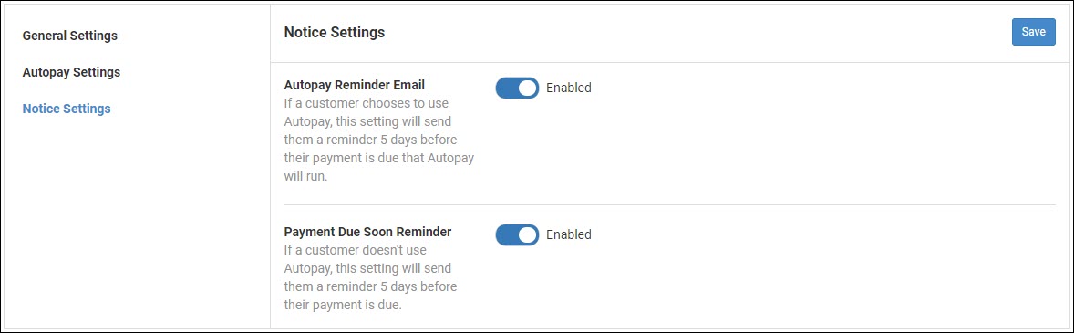Click the Enabled label beside Payment Due Soon

569,234
